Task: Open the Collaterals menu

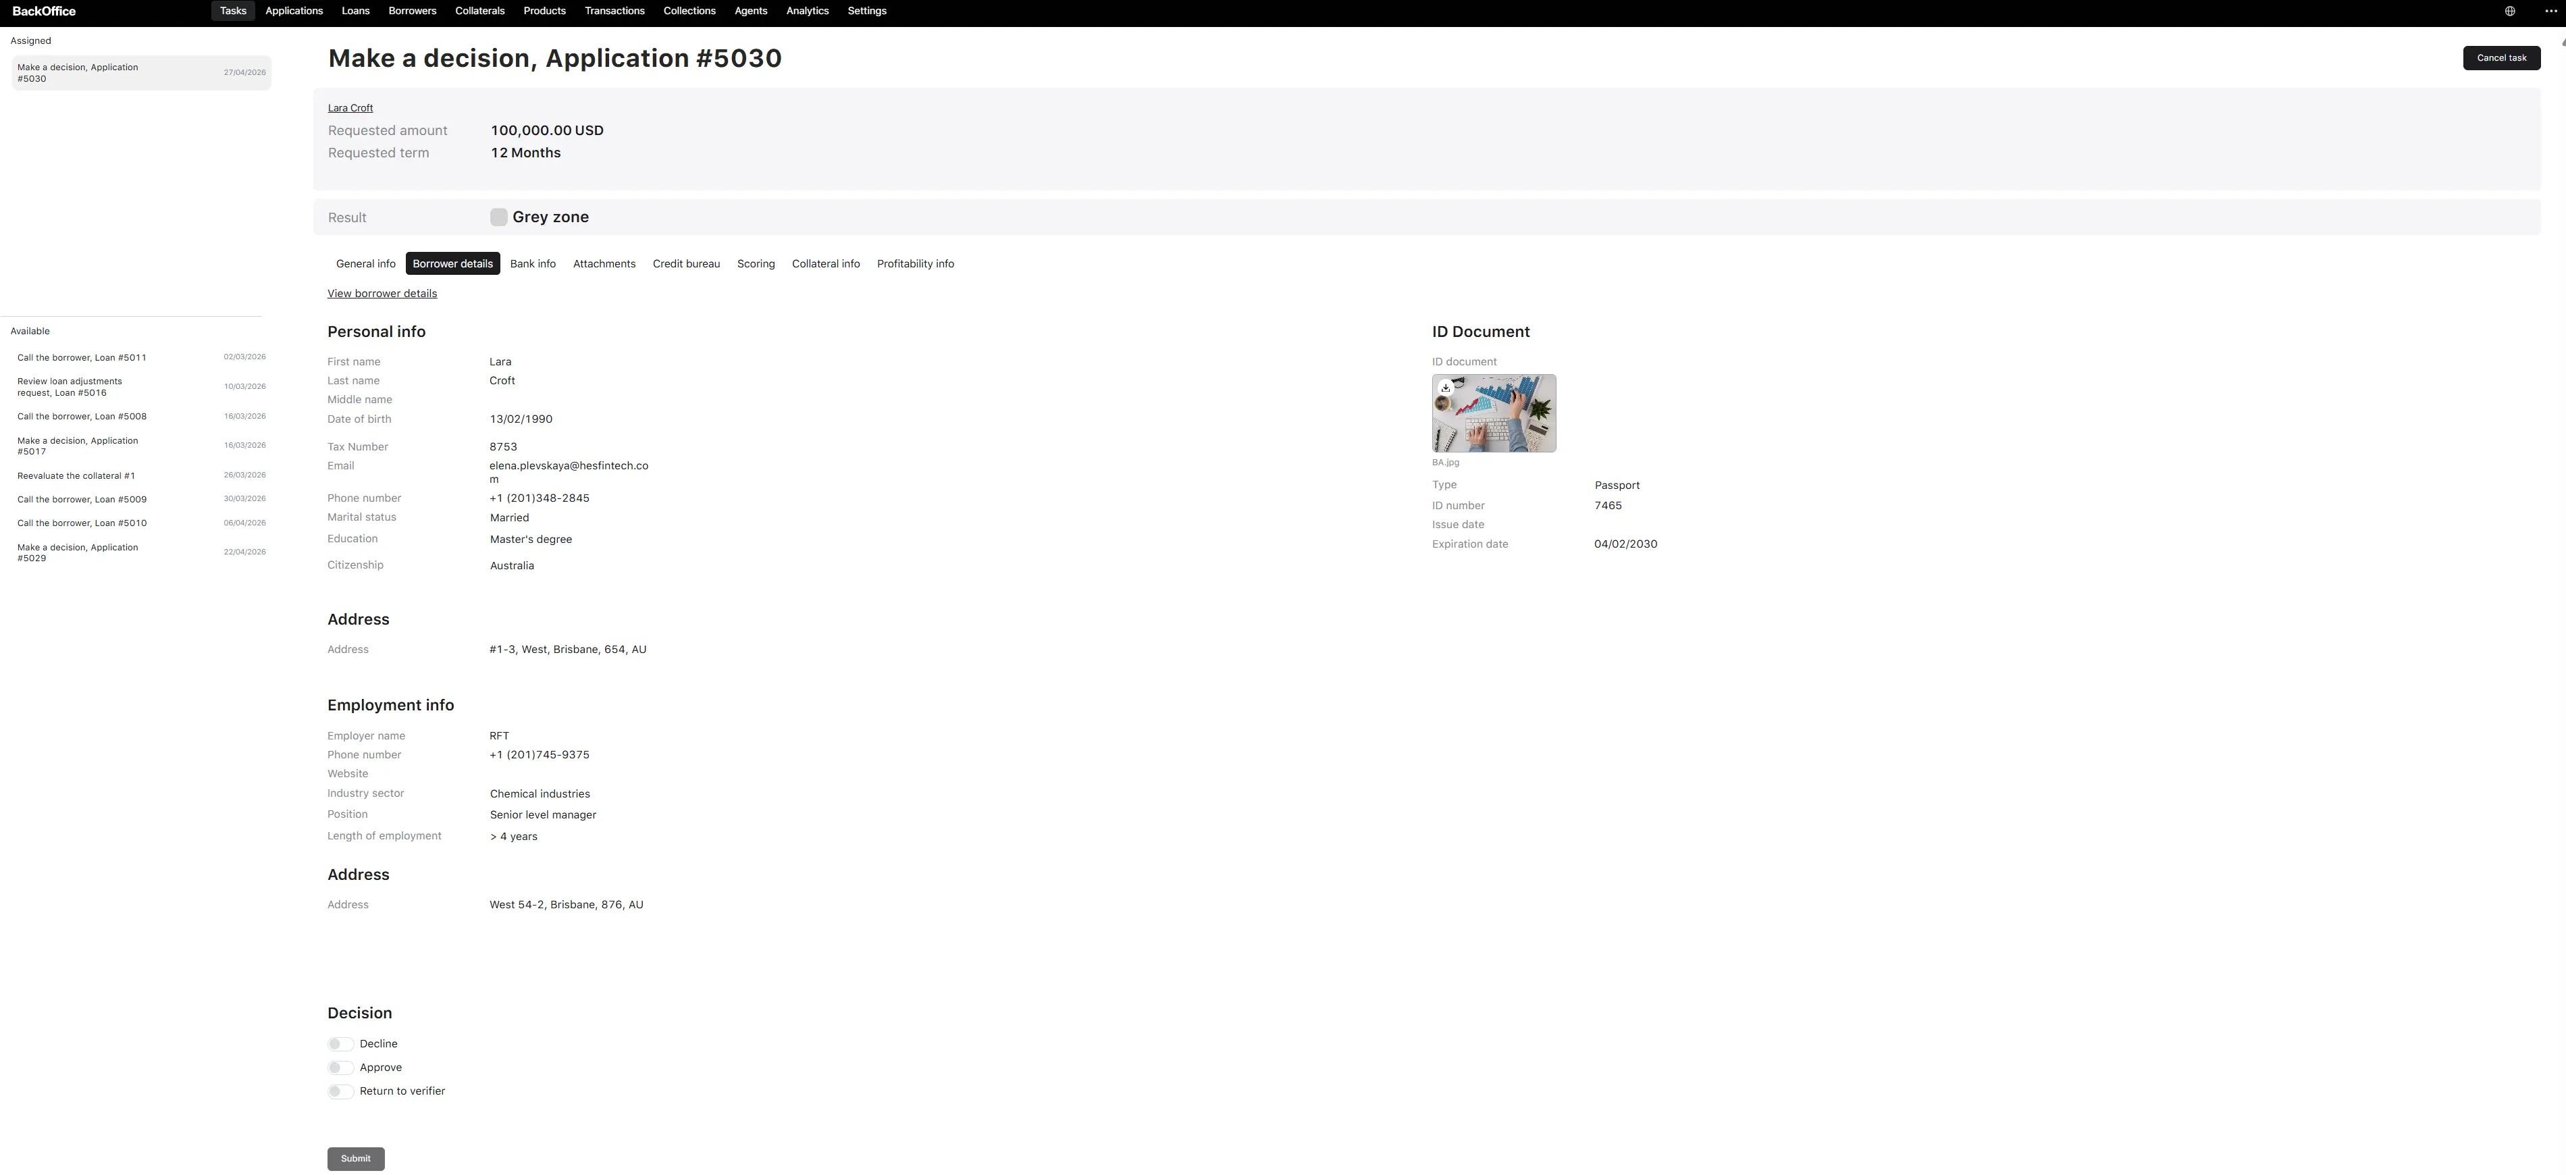Action: tap(480, 11)
